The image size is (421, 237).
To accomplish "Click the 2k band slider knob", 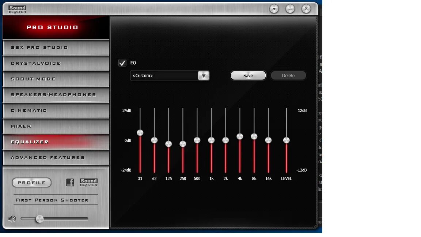I will tap(225, 140).
